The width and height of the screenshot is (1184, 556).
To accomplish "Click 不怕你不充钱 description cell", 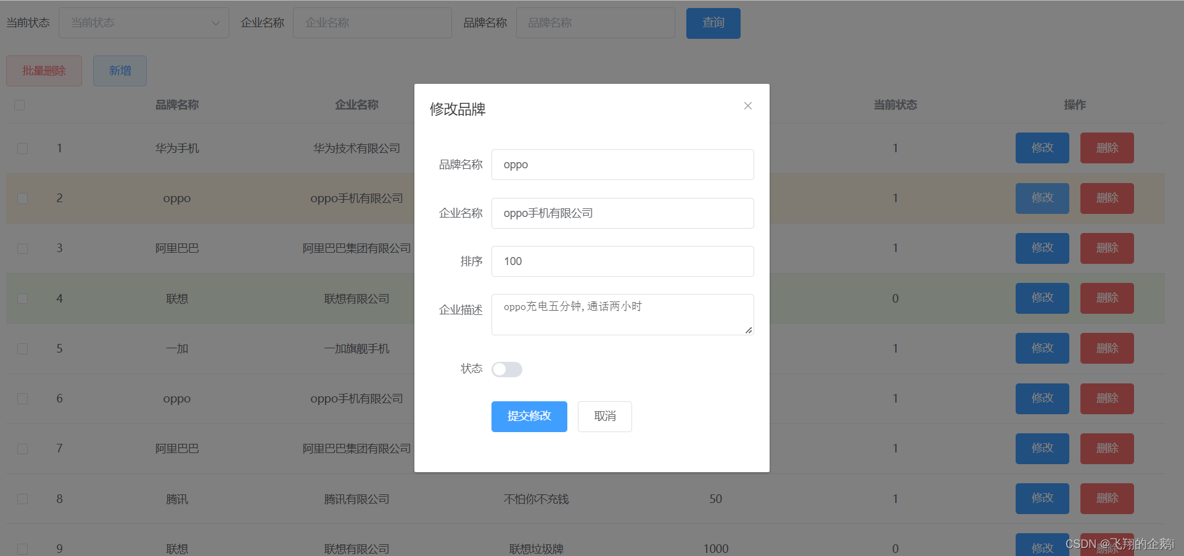I will point(536,499).
